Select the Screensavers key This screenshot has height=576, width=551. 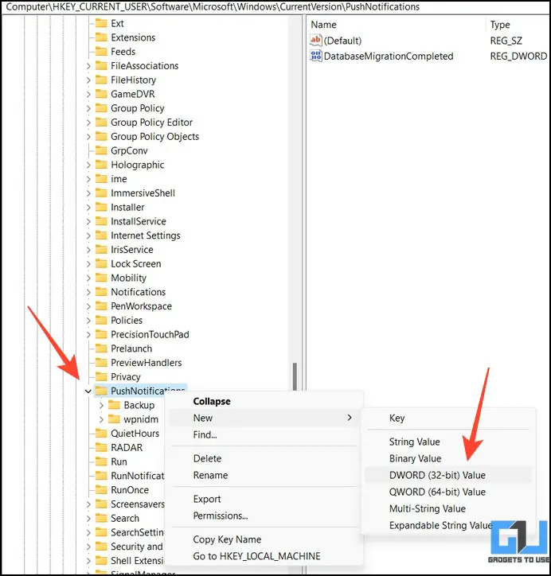(138, 504)
